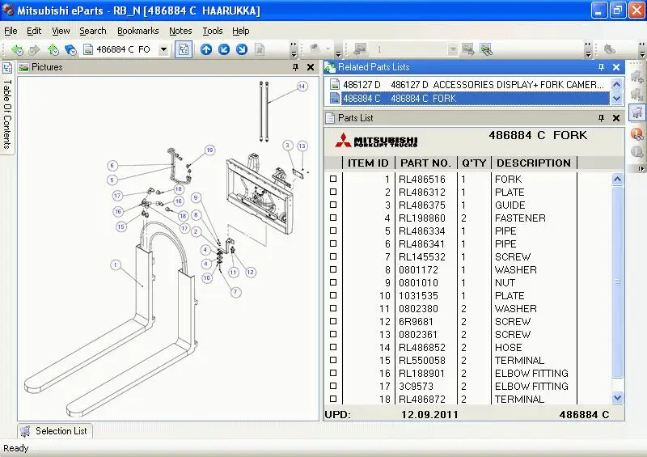Check the box for item 10 PLATE

(x=333, y=295)
